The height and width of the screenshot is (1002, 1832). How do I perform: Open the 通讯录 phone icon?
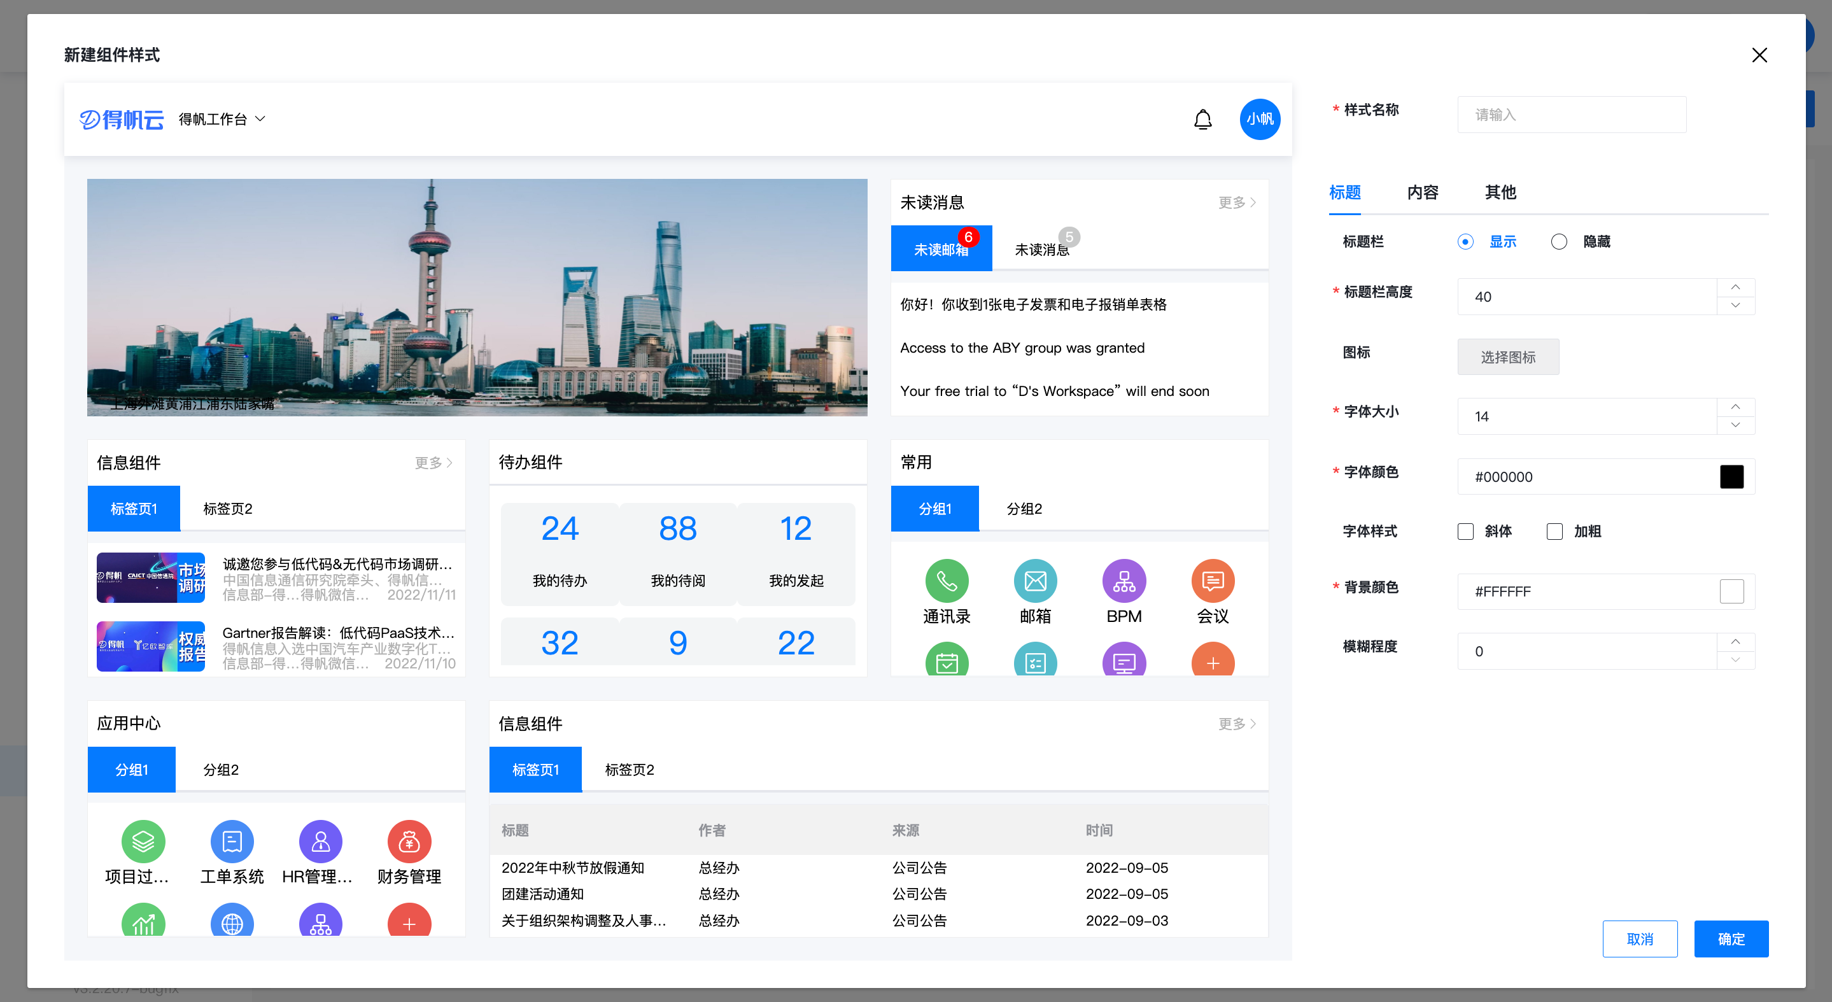coord(947,581)
